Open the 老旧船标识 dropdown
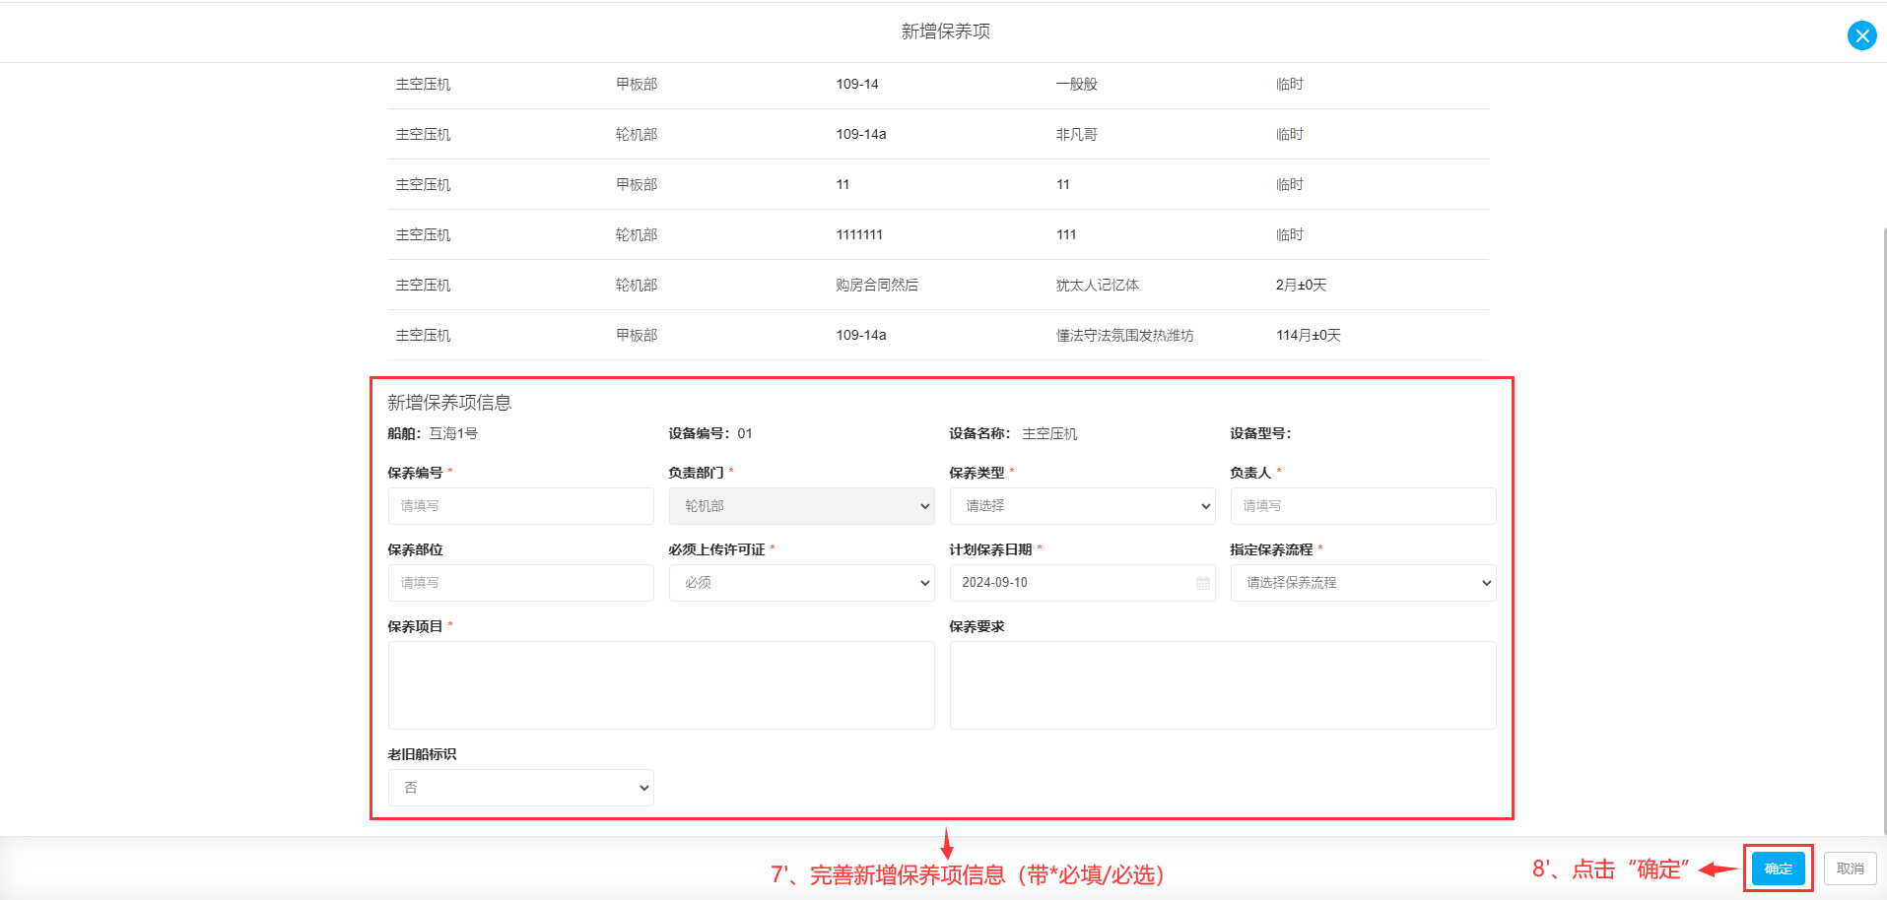1887x900 pixels. click(x=520, y=788)
